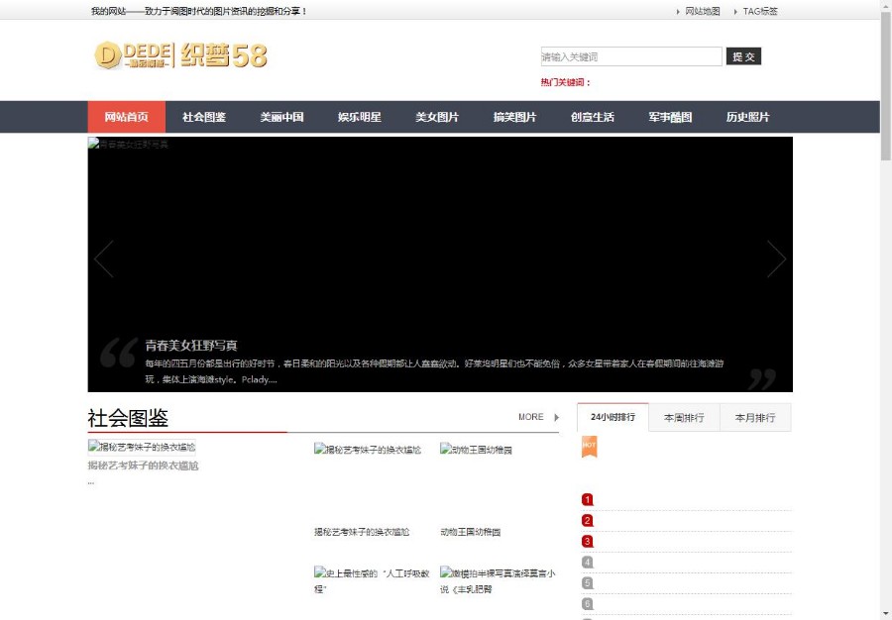Open ranking entry number 6 badge
The image size is (892, 620).
(x=588, y=603)
